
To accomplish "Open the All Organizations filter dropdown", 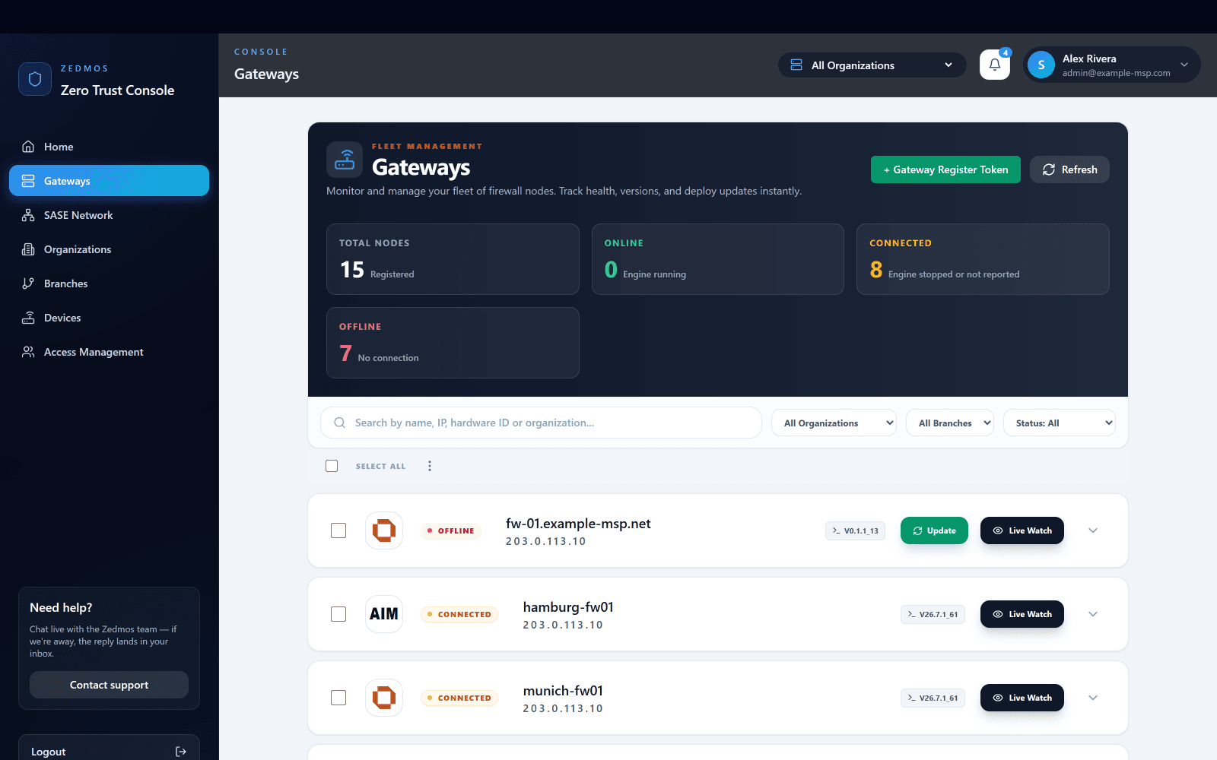I will pyautogui.click(x=834, y=423).
